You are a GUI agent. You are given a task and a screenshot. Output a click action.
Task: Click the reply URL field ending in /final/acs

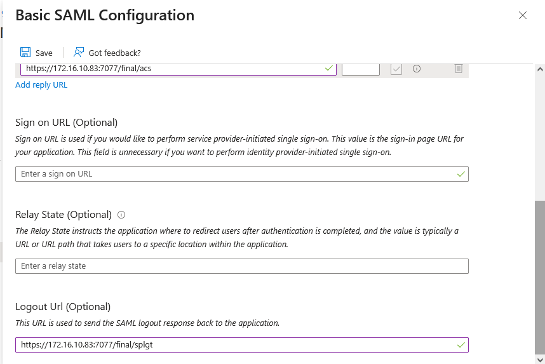(x=172, y=69)
